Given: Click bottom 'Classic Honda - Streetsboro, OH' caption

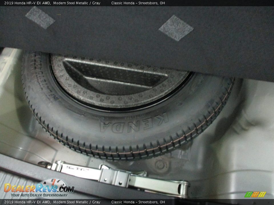Looking at the screenshot, I should pos(138,202).
